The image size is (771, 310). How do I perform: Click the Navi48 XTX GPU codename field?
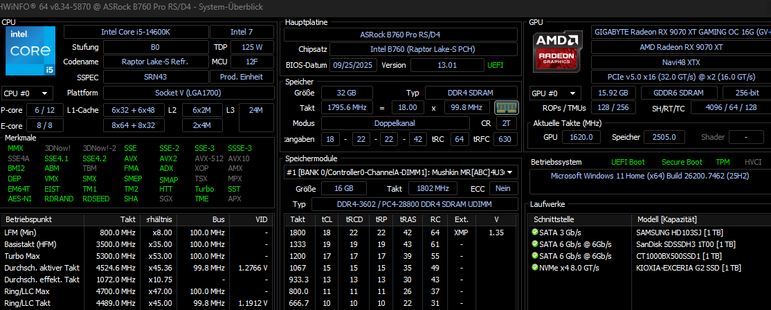click(x=681, y=62)
